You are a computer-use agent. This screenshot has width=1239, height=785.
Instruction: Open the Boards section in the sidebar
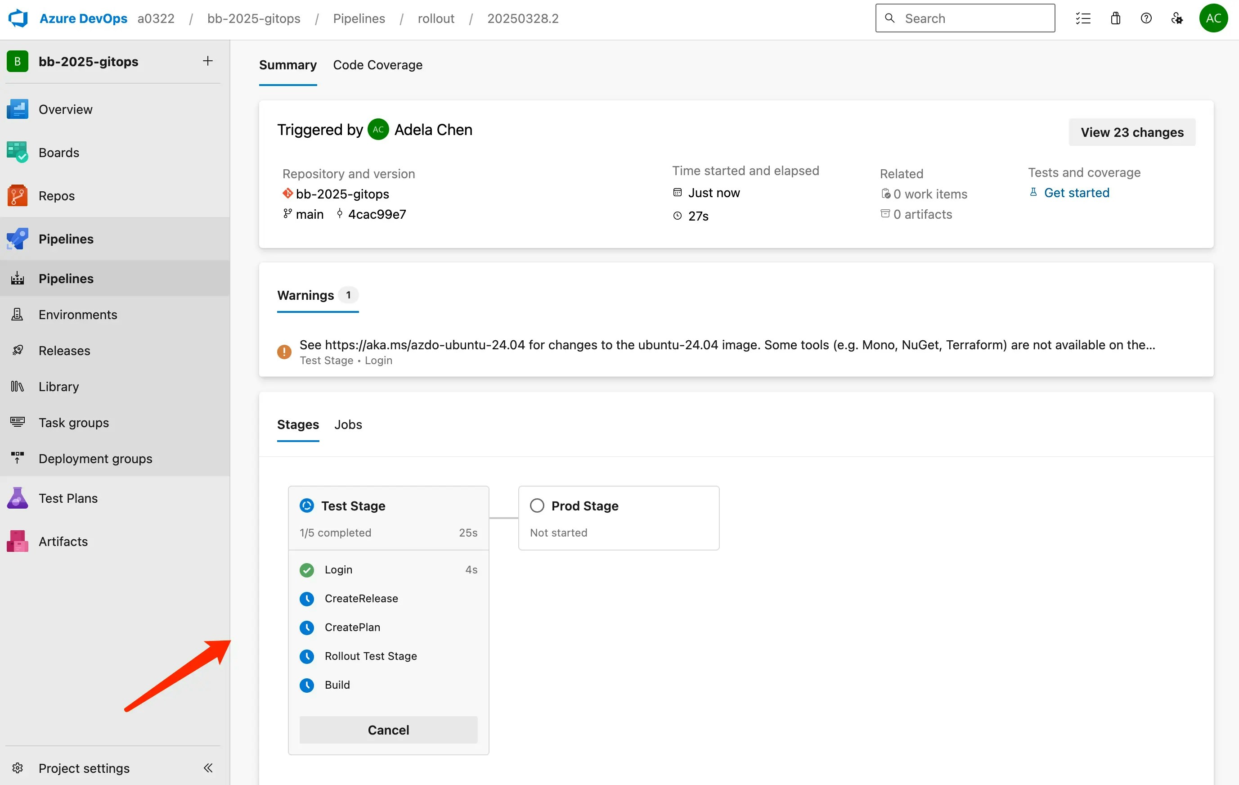point(58,152)
